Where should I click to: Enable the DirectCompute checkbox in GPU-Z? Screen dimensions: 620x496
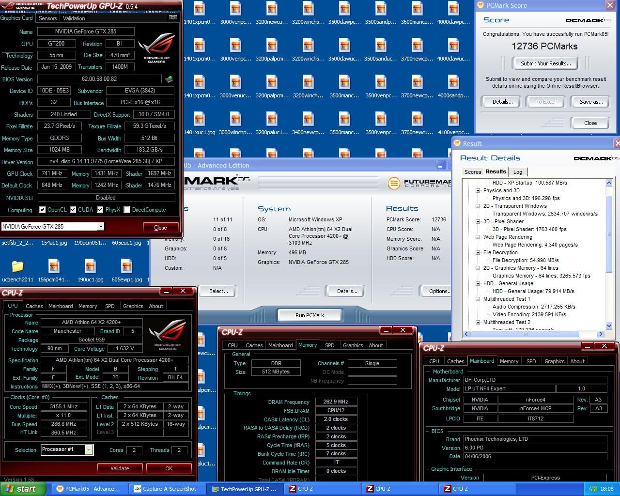[x=127, y=210]
